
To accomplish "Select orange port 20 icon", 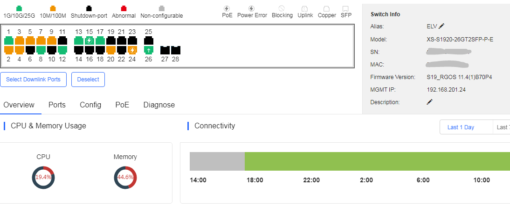I will pyautogui.click(x=111, y=50).
